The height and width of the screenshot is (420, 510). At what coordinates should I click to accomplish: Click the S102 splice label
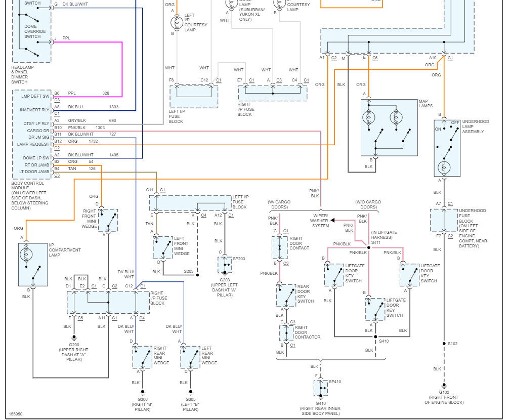point(453,344)
